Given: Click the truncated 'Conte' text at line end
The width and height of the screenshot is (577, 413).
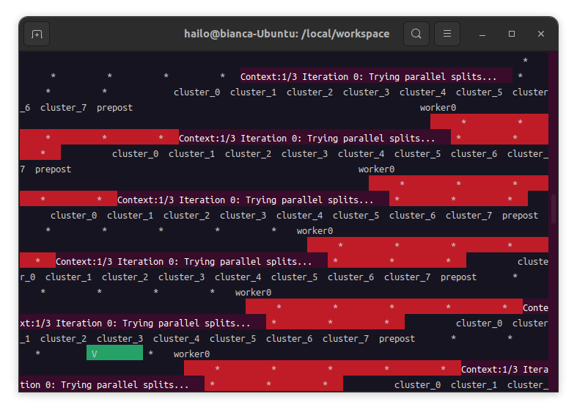Looking at the screenshot, I should coord(535,308).
